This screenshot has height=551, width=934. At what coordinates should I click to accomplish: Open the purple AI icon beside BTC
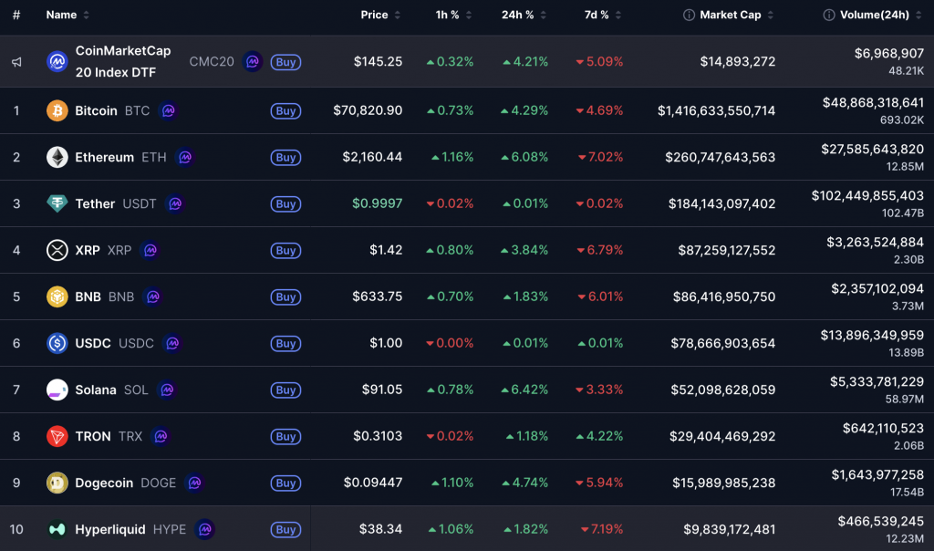[168, 110]
